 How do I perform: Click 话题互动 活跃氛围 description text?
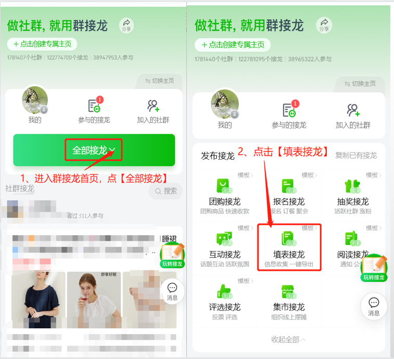225,264
